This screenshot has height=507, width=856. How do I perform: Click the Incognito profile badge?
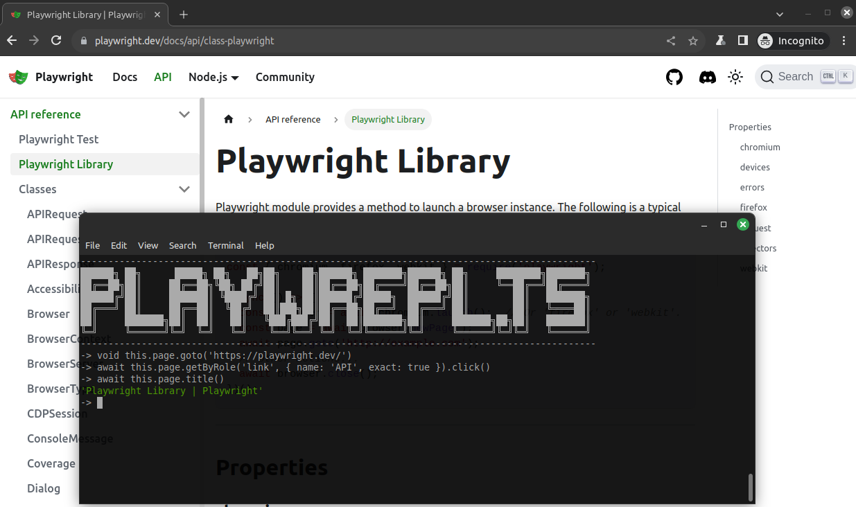click(x=793, y=41)
